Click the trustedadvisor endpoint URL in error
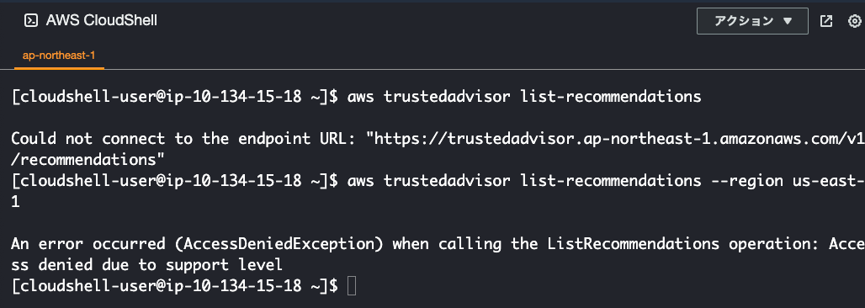The height and width of the screenshot is (308, 865). click(x=619, y=139)
